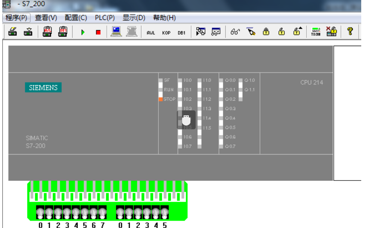
Task: Open the 程序(P) menu
Action: [x=16, y=18]
